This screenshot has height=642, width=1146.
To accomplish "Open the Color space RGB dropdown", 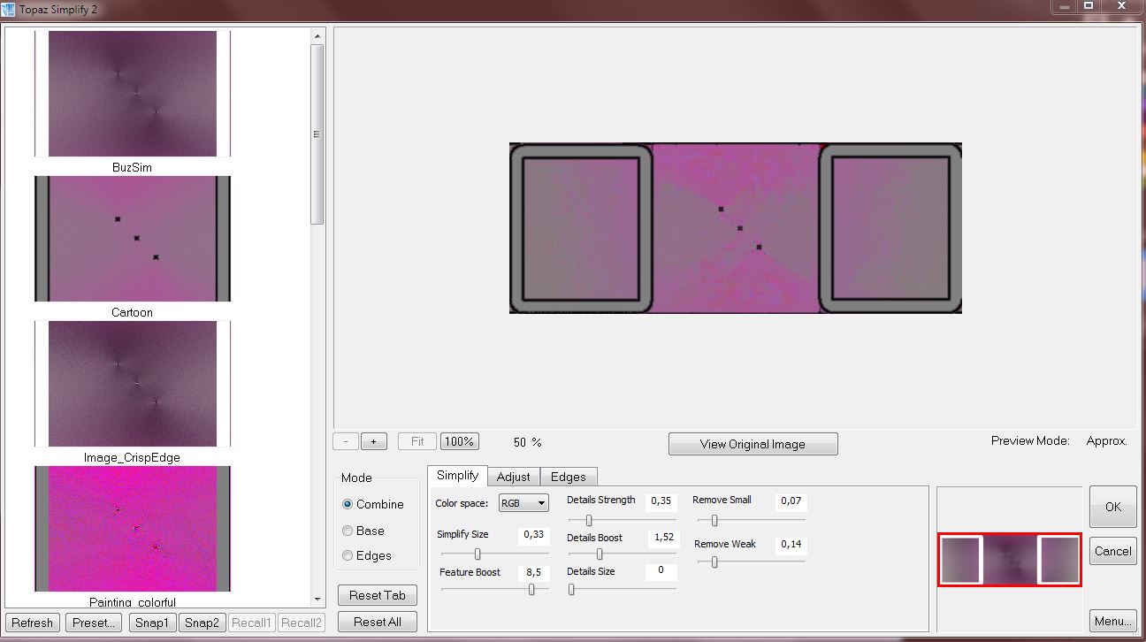I will pos(523,503).
